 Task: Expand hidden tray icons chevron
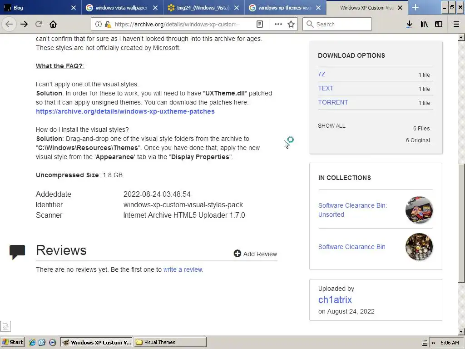[433, 343]
